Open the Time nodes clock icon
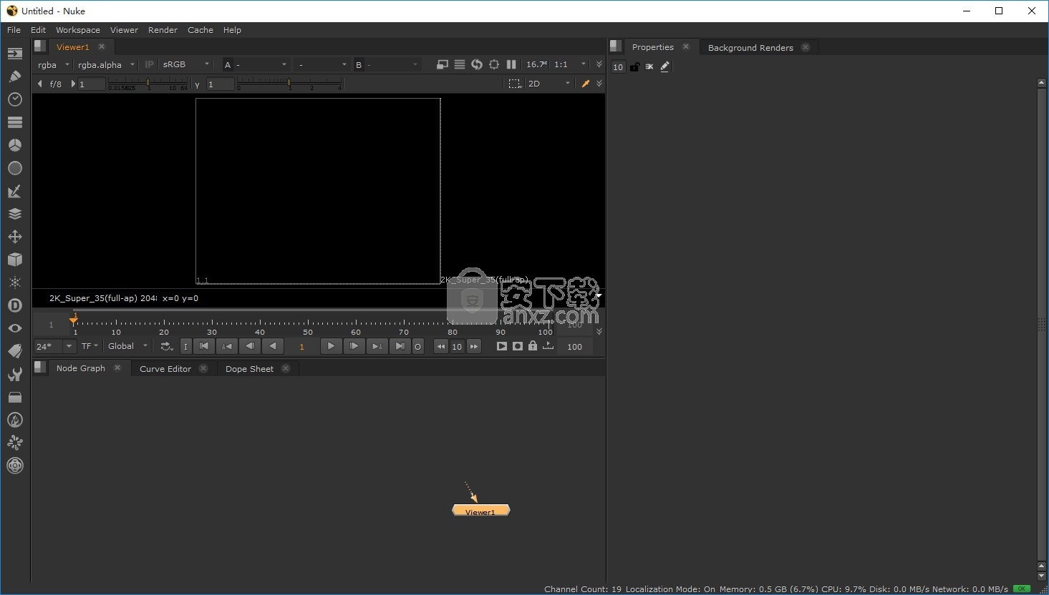1049x595 pixels. [x=14, y=99]
